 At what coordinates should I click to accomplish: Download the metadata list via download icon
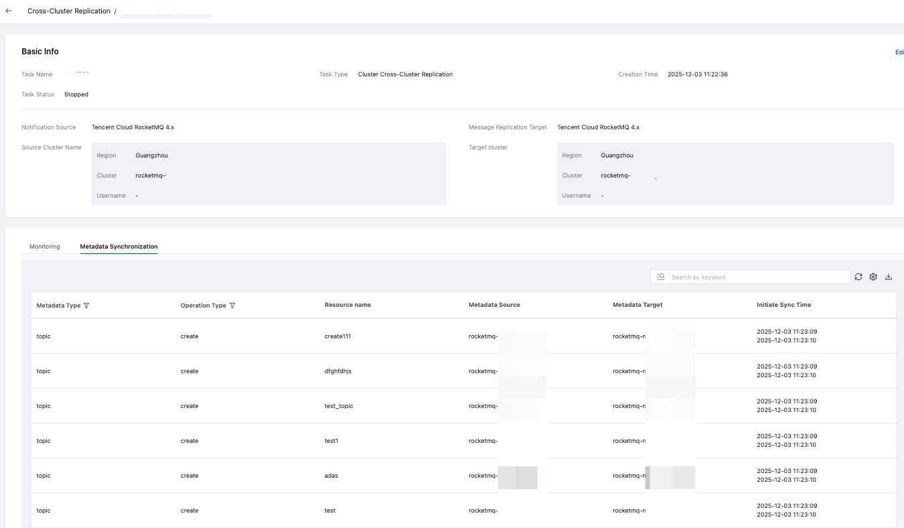click(889, 277)
